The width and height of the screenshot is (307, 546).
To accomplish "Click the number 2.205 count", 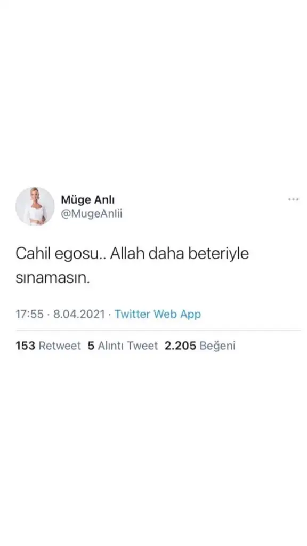I will (180, 346).
